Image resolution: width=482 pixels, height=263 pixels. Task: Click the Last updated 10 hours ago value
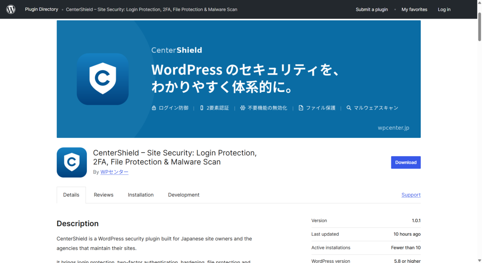click(407, 234)
